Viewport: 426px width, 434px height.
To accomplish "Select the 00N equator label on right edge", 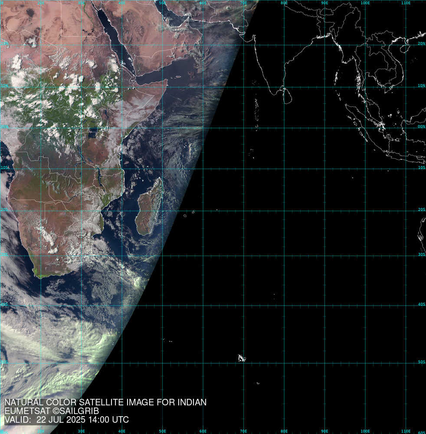I will point(421,126).
